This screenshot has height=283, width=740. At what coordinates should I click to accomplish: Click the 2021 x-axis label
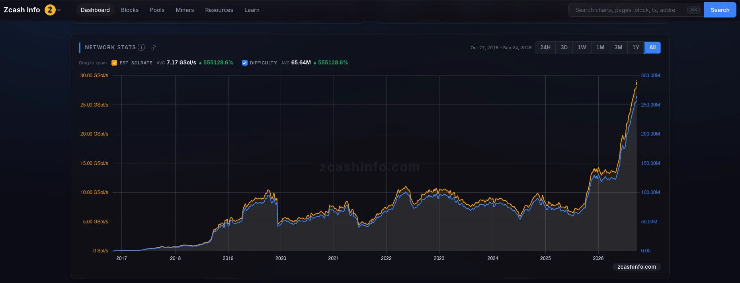pos(334,258)
